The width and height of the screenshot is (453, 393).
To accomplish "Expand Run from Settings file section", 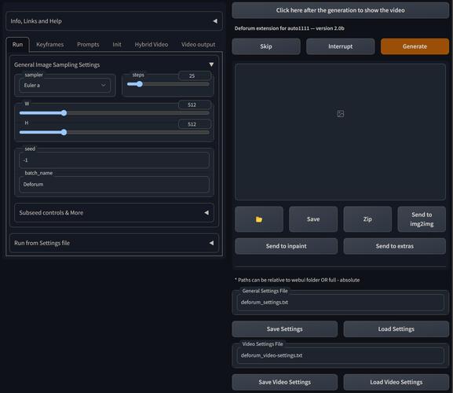I will click(x=114, y=243).
